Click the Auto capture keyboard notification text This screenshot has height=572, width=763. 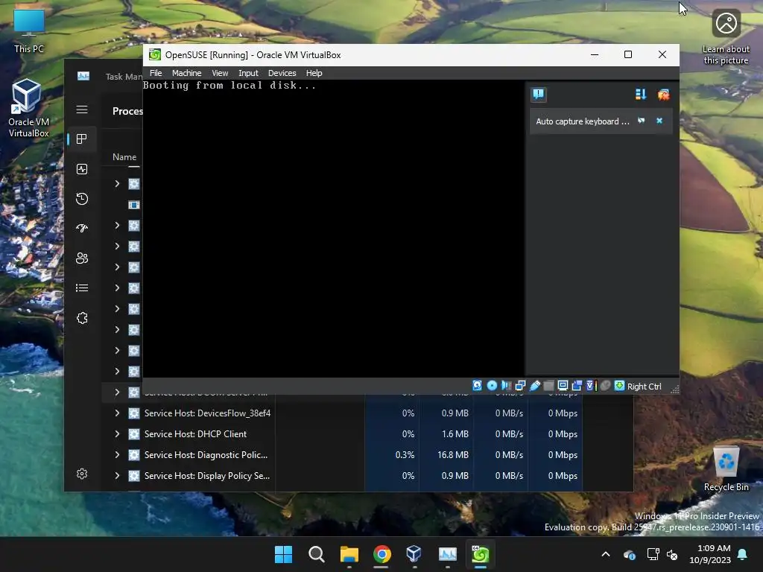click(x=583, y=121)
